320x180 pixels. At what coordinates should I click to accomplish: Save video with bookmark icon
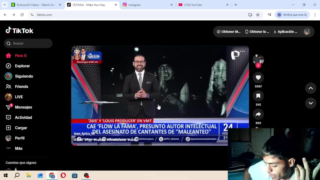pos(258,96)
